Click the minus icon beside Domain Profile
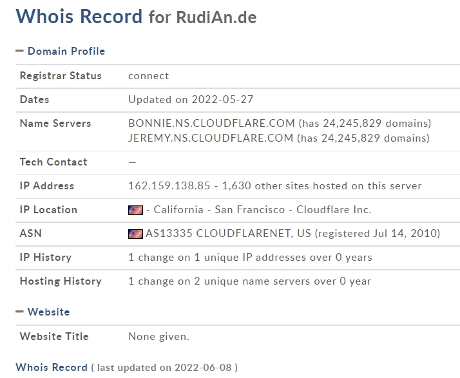Image resolution: width=460 pixels, height=378 pixels. click(19, 51)
